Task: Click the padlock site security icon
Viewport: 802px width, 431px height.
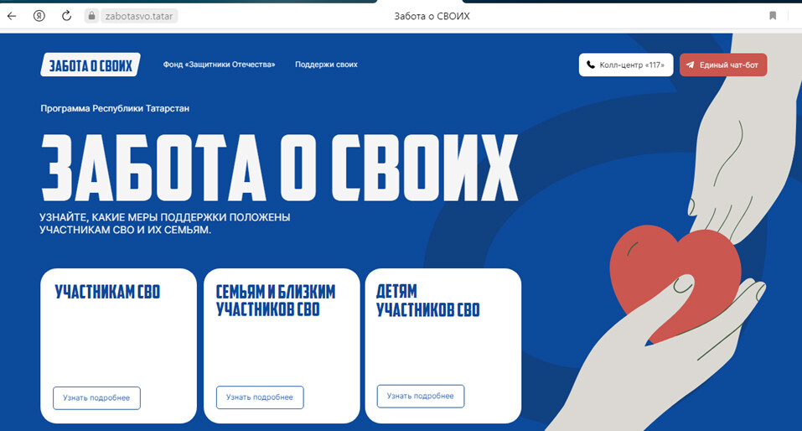Action: click(x=91, y=16)
